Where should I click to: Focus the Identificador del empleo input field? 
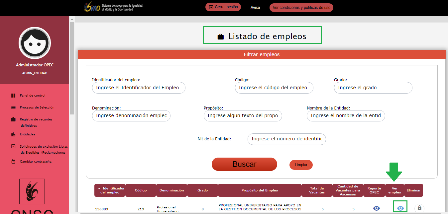tap(138, 88)
